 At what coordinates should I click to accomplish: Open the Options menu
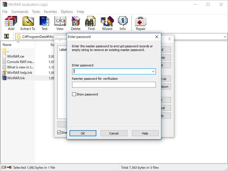pyautogui.click(x=67, y=12)
